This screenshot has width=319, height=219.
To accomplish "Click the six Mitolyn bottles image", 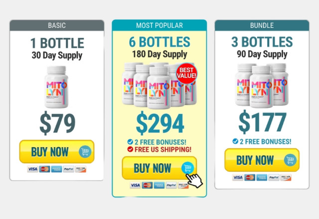I will 159,86.
